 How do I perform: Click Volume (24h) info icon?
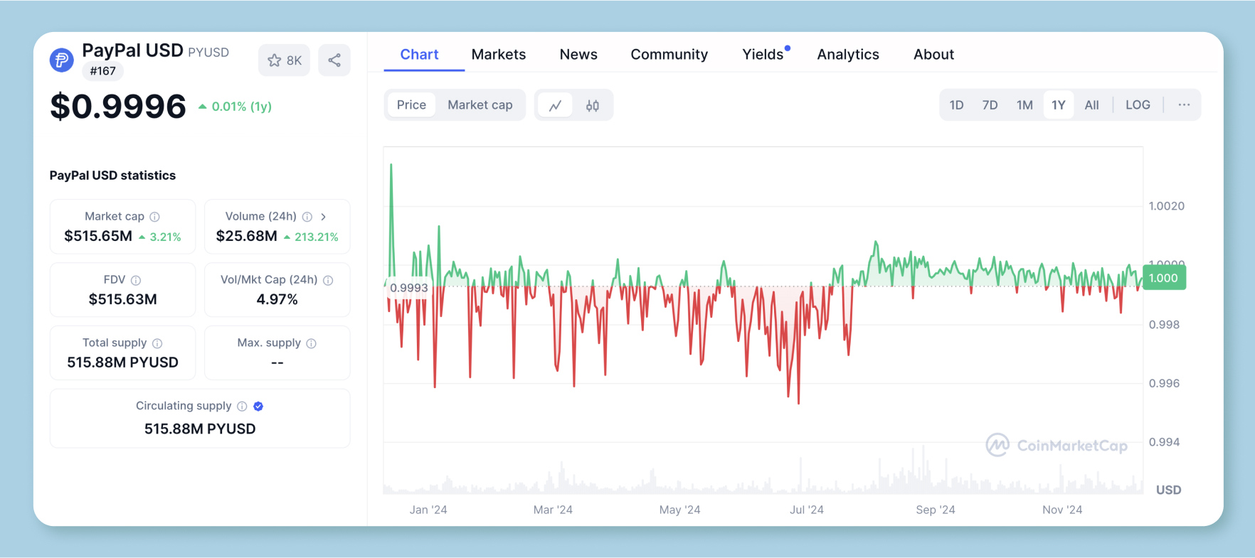(x=307, y=217)
